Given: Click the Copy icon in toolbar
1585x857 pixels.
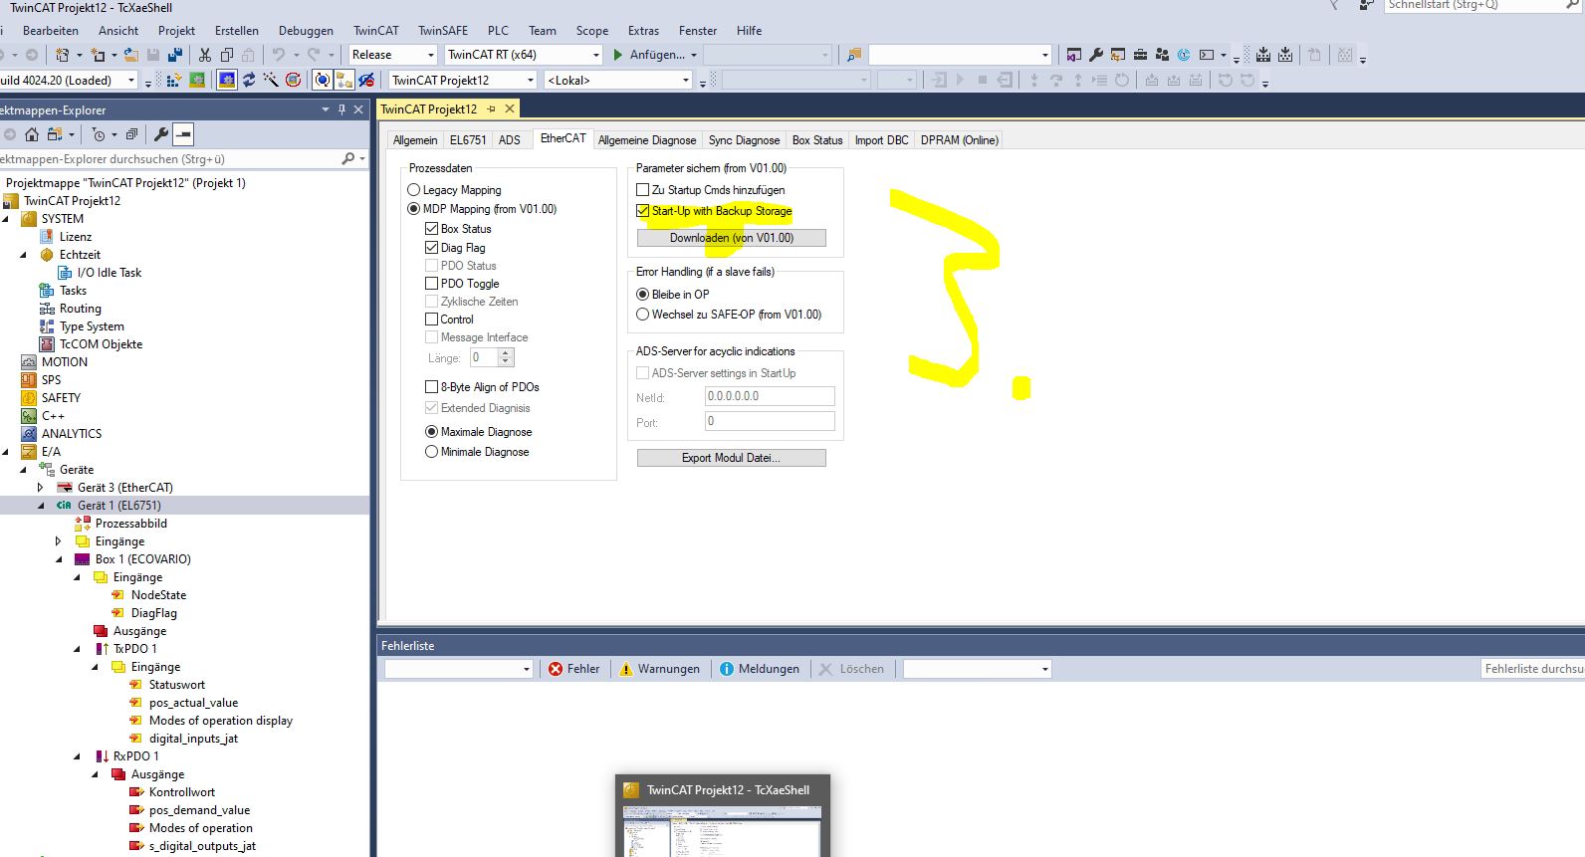Looking at the screenshot, I should click(226, 55).
